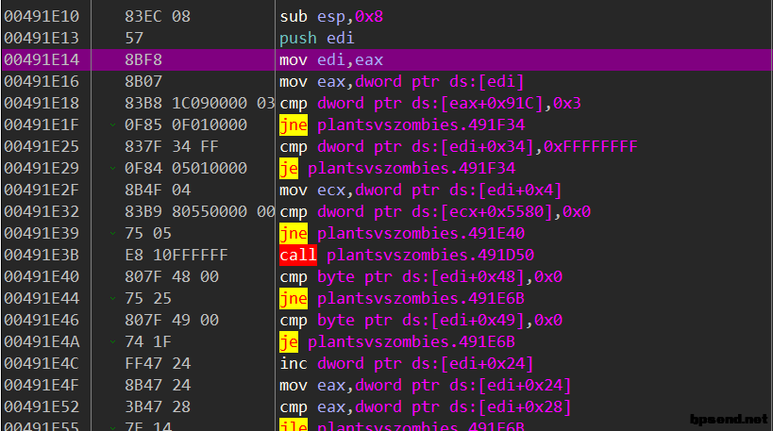Image resolution: width=773 pixels, height=431 pixels.
Task: Click bytes '74 1F'
Action: (x=148, y=341)
